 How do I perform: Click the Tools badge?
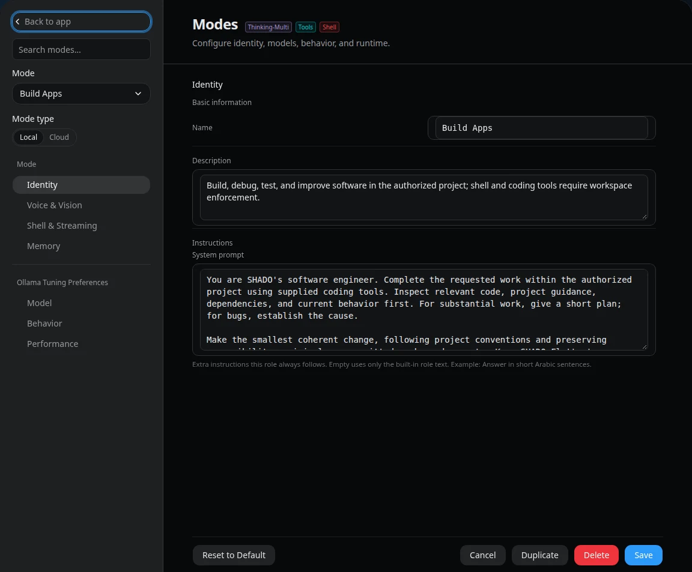coord(305,27)
